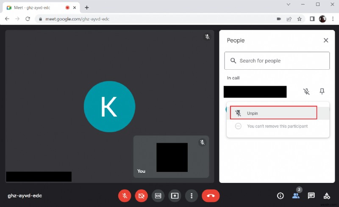The image size is (339, 207).
Task: Close the People side panel
Action: click(326, 40)
